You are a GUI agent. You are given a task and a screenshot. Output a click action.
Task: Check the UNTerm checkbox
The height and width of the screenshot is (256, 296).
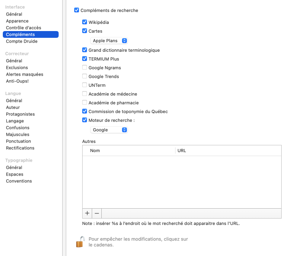pyautogui.click(x=85, y=85)
